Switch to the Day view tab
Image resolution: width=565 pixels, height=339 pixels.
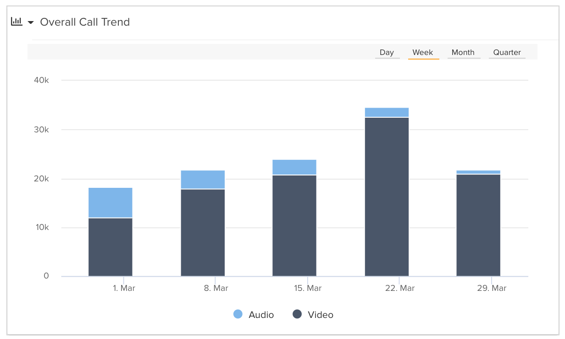387,52
